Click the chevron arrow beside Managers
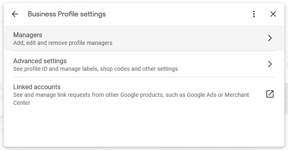The image size is (288, 150). 270,38
